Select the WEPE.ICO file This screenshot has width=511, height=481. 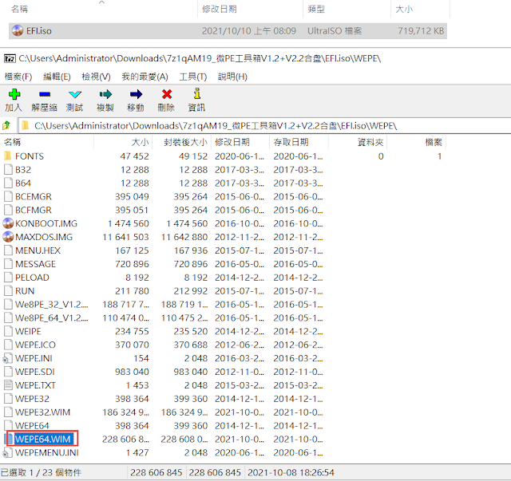pos(35,345)
